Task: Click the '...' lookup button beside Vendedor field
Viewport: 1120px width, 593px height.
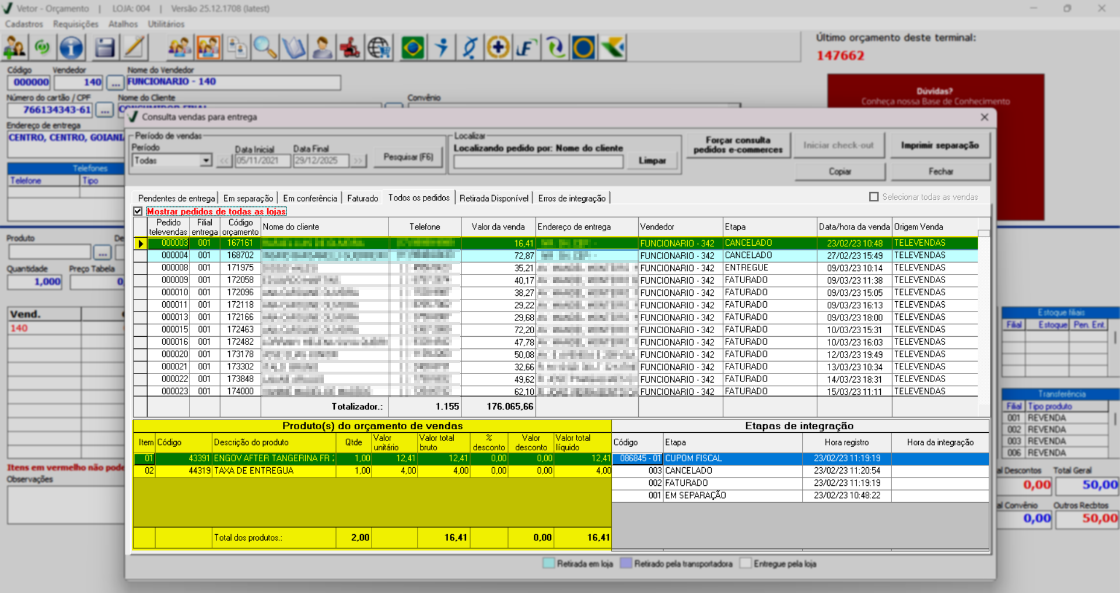Action: pos(116,83)
